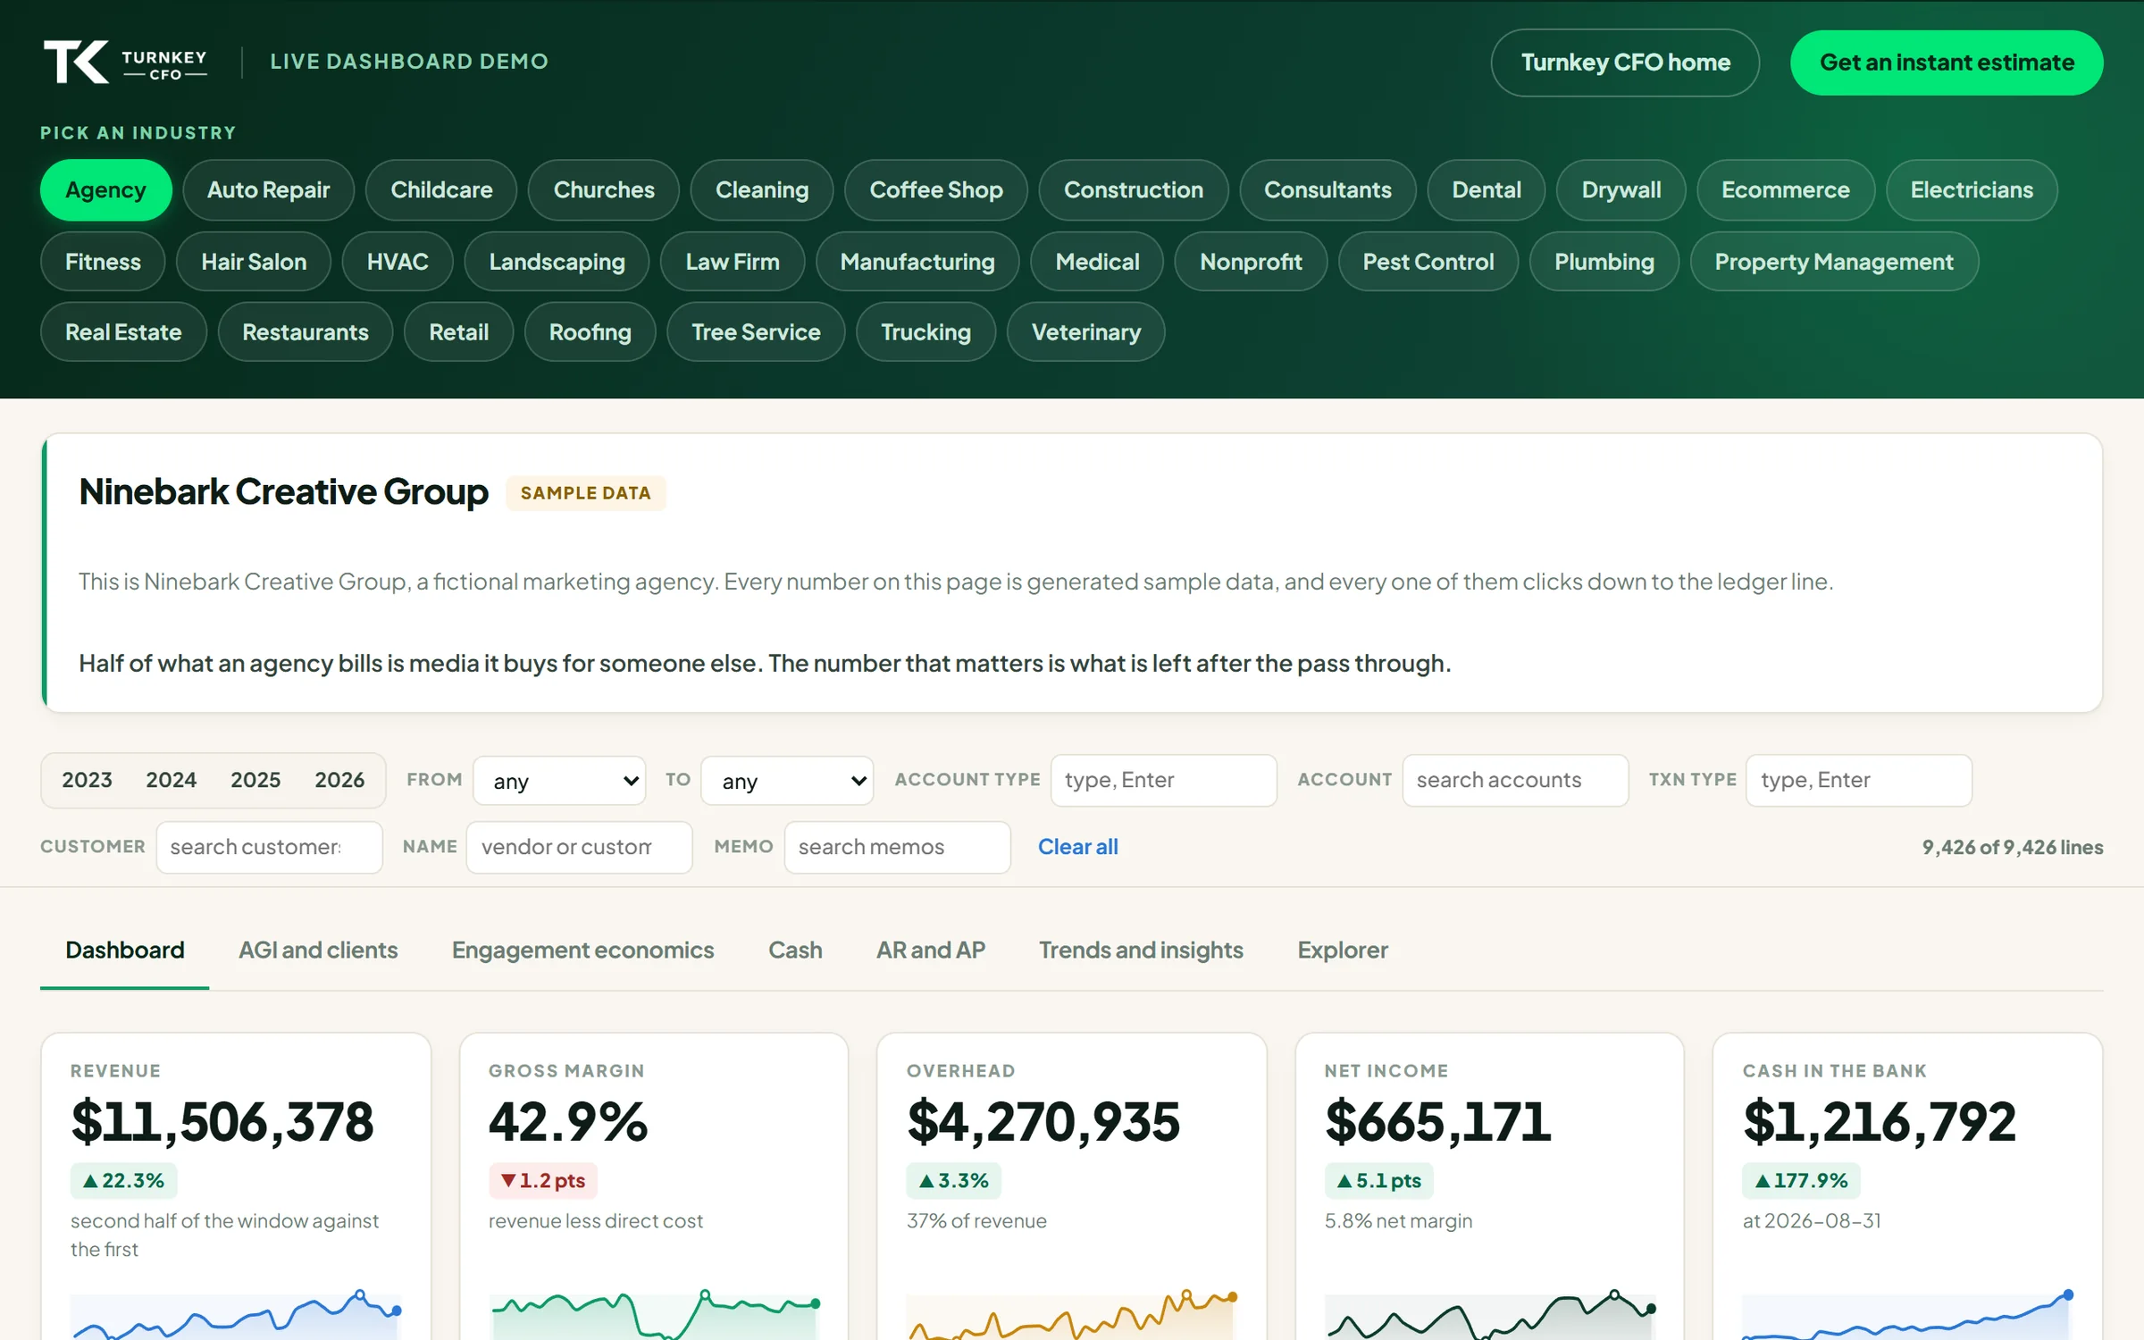2144x1340 pixels.
Task: Choose Veterinary industry chip
Action: [1086, 332]
